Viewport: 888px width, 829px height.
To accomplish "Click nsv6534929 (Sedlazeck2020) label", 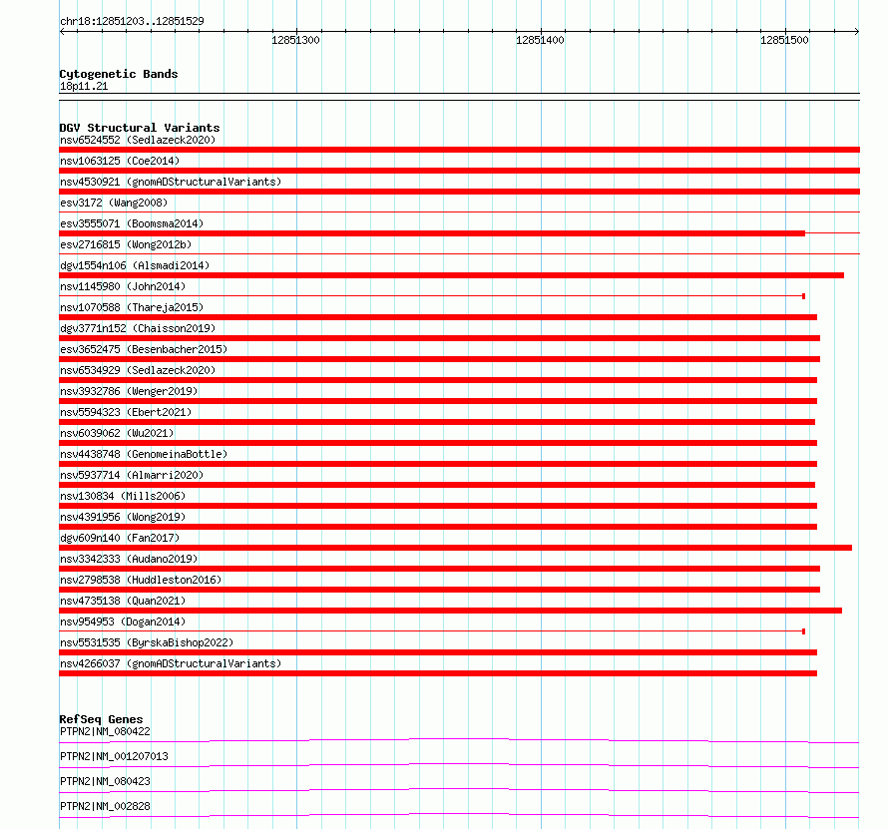I will coord(138,370).
